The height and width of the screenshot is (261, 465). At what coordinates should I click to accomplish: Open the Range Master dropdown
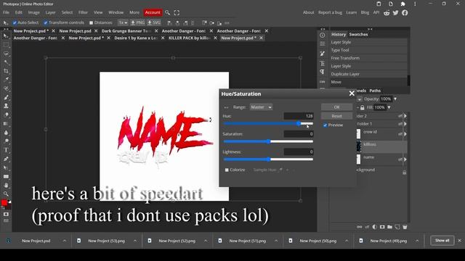[261, 107]
